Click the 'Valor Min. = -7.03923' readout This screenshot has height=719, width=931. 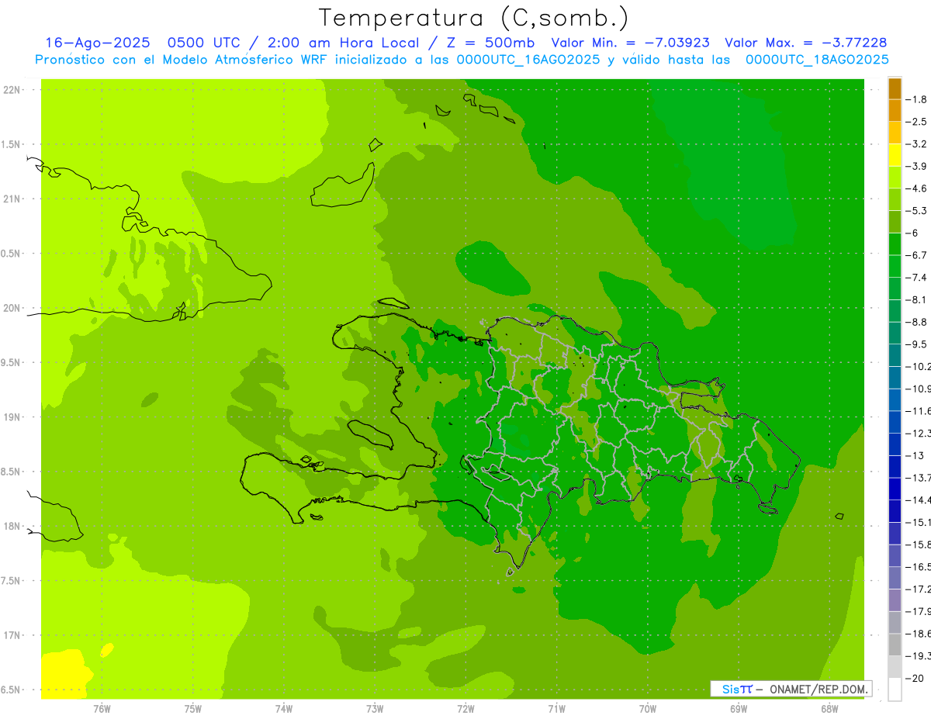(x=630, y=43)
